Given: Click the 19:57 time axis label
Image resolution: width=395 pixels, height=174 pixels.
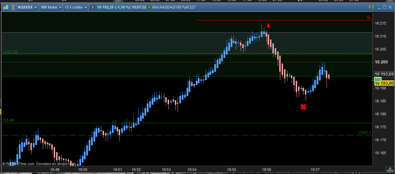Looking at the screenshot, I should point(315,170).
